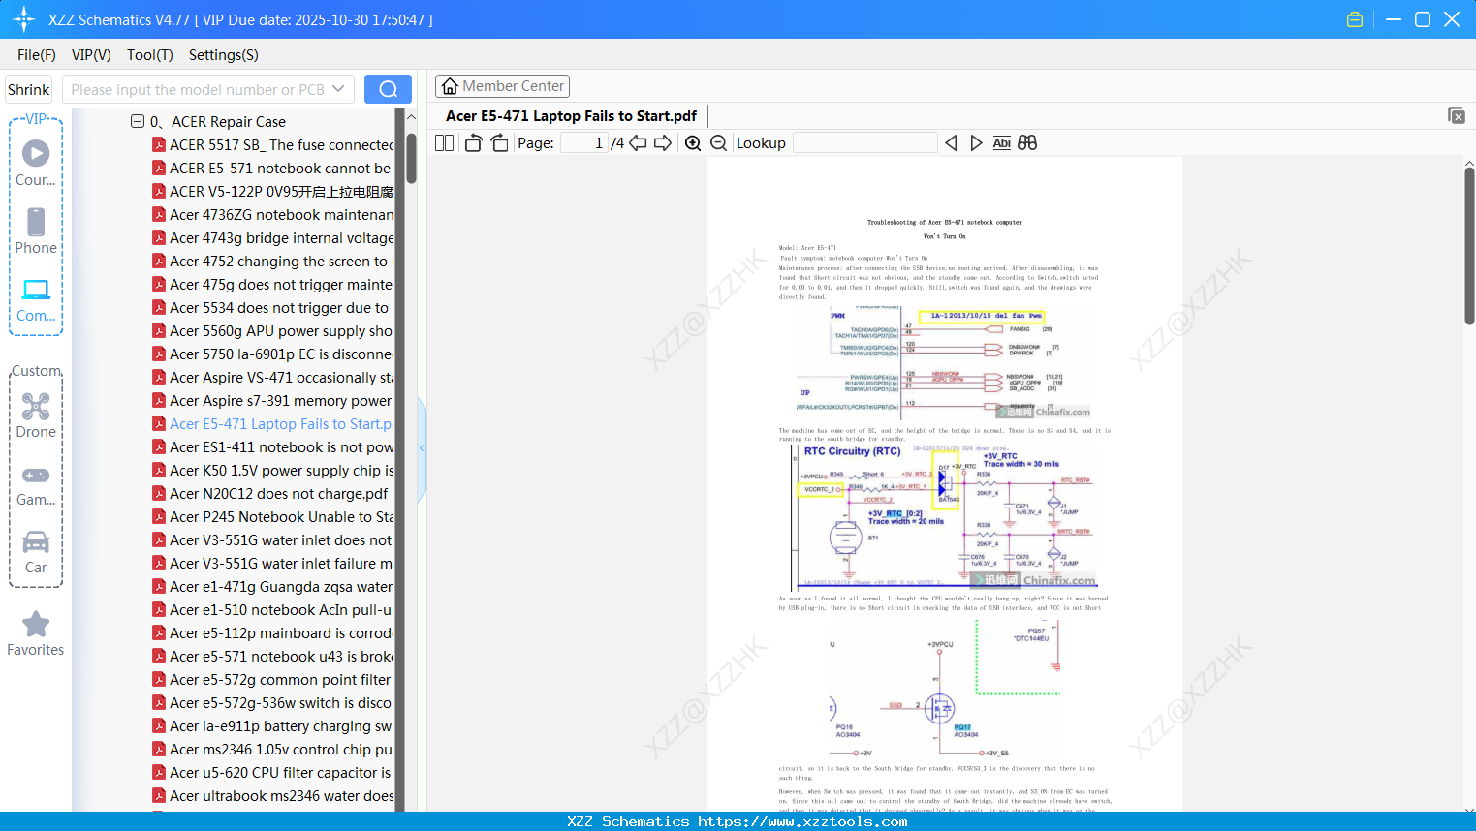This screenshot has height=831, width=1476.
Task: Open ACER E5-571 notebook cannot be file
Action: (280, 169)
